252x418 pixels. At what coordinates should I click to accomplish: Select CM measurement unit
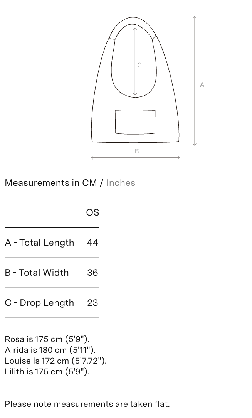(x=89, y=183)
